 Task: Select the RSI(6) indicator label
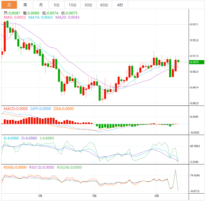coord(15,167)
